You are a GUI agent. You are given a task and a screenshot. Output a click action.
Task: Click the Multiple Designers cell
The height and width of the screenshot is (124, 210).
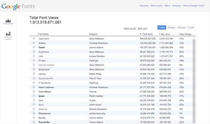coord(98,109)
